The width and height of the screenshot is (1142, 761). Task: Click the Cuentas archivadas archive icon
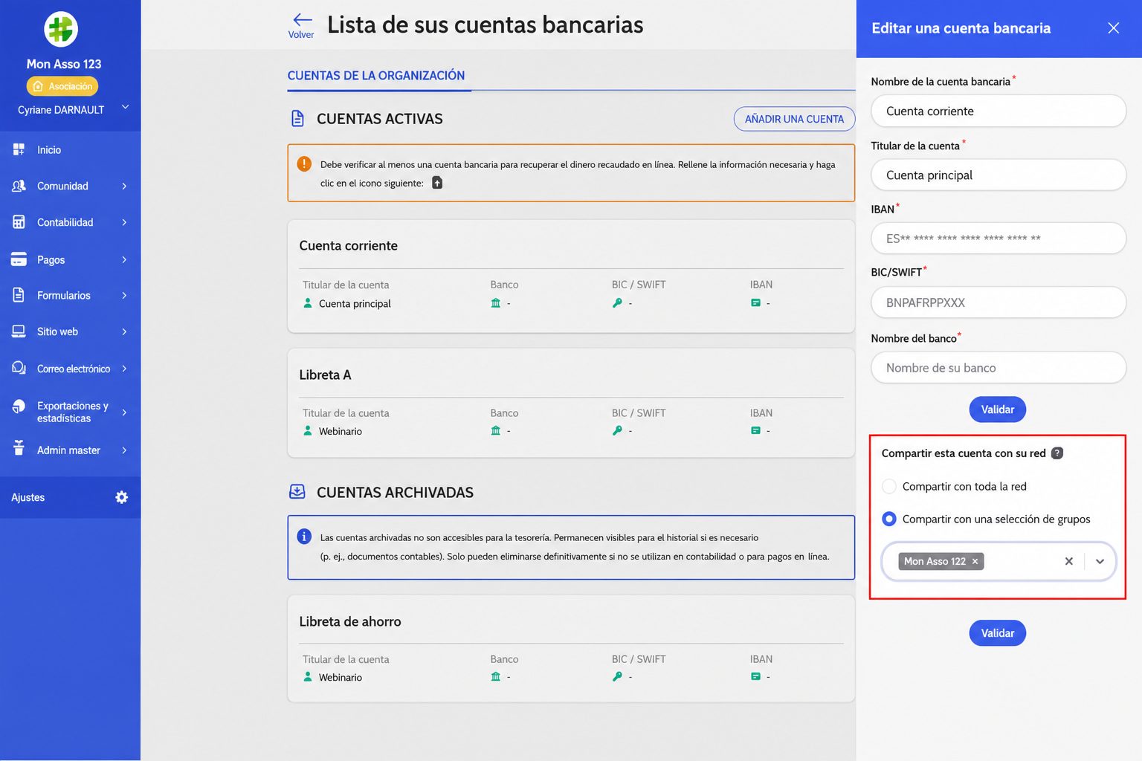(x=297, y=491)
